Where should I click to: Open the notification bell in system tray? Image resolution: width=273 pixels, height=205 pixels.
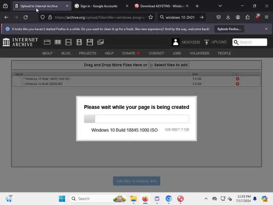pos(255,199)
